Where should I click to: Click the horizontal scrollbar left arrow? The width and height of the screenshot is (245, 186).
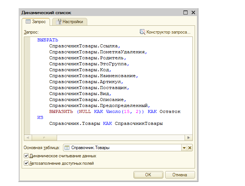[27, 138]
